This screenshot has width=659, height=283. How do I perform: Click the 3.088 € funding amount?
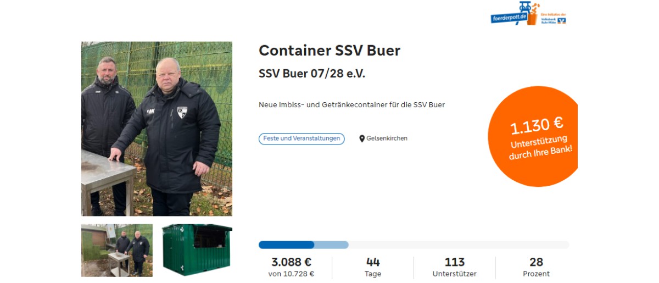coord(292,262)
